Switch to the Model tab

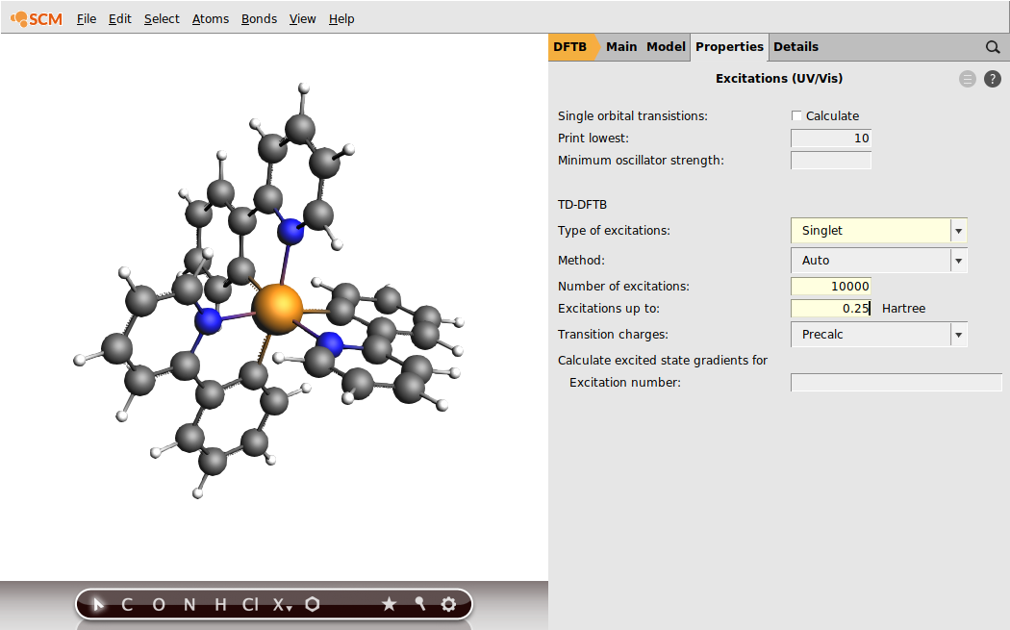click(x=666, y=46)
